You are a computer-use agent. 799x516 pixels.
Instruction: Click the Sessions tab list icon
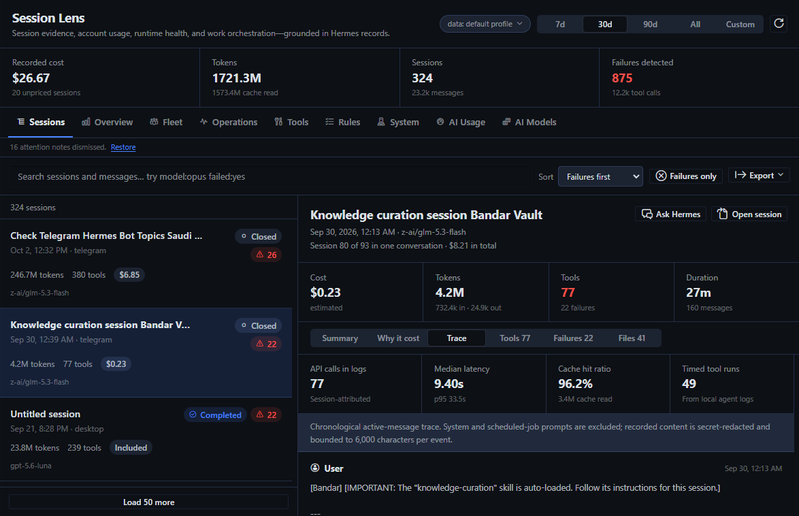21,122
